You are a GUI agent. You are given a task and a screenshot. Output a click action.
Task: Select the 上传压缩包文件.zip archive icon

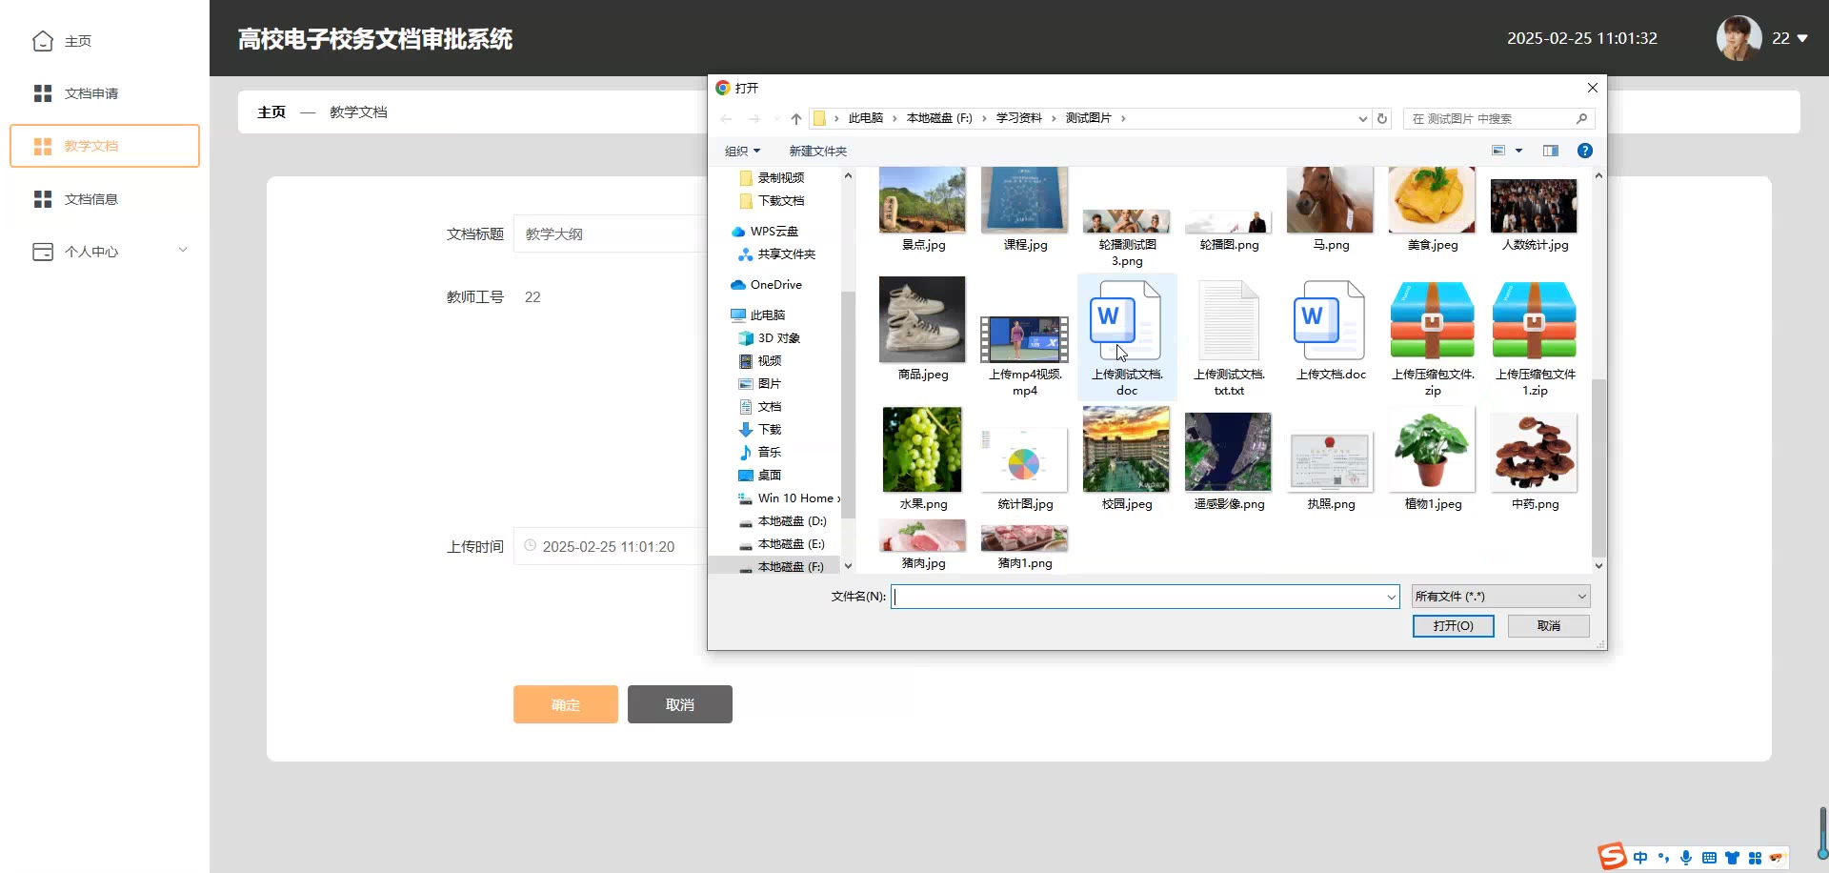click(x=1432, y=321)
